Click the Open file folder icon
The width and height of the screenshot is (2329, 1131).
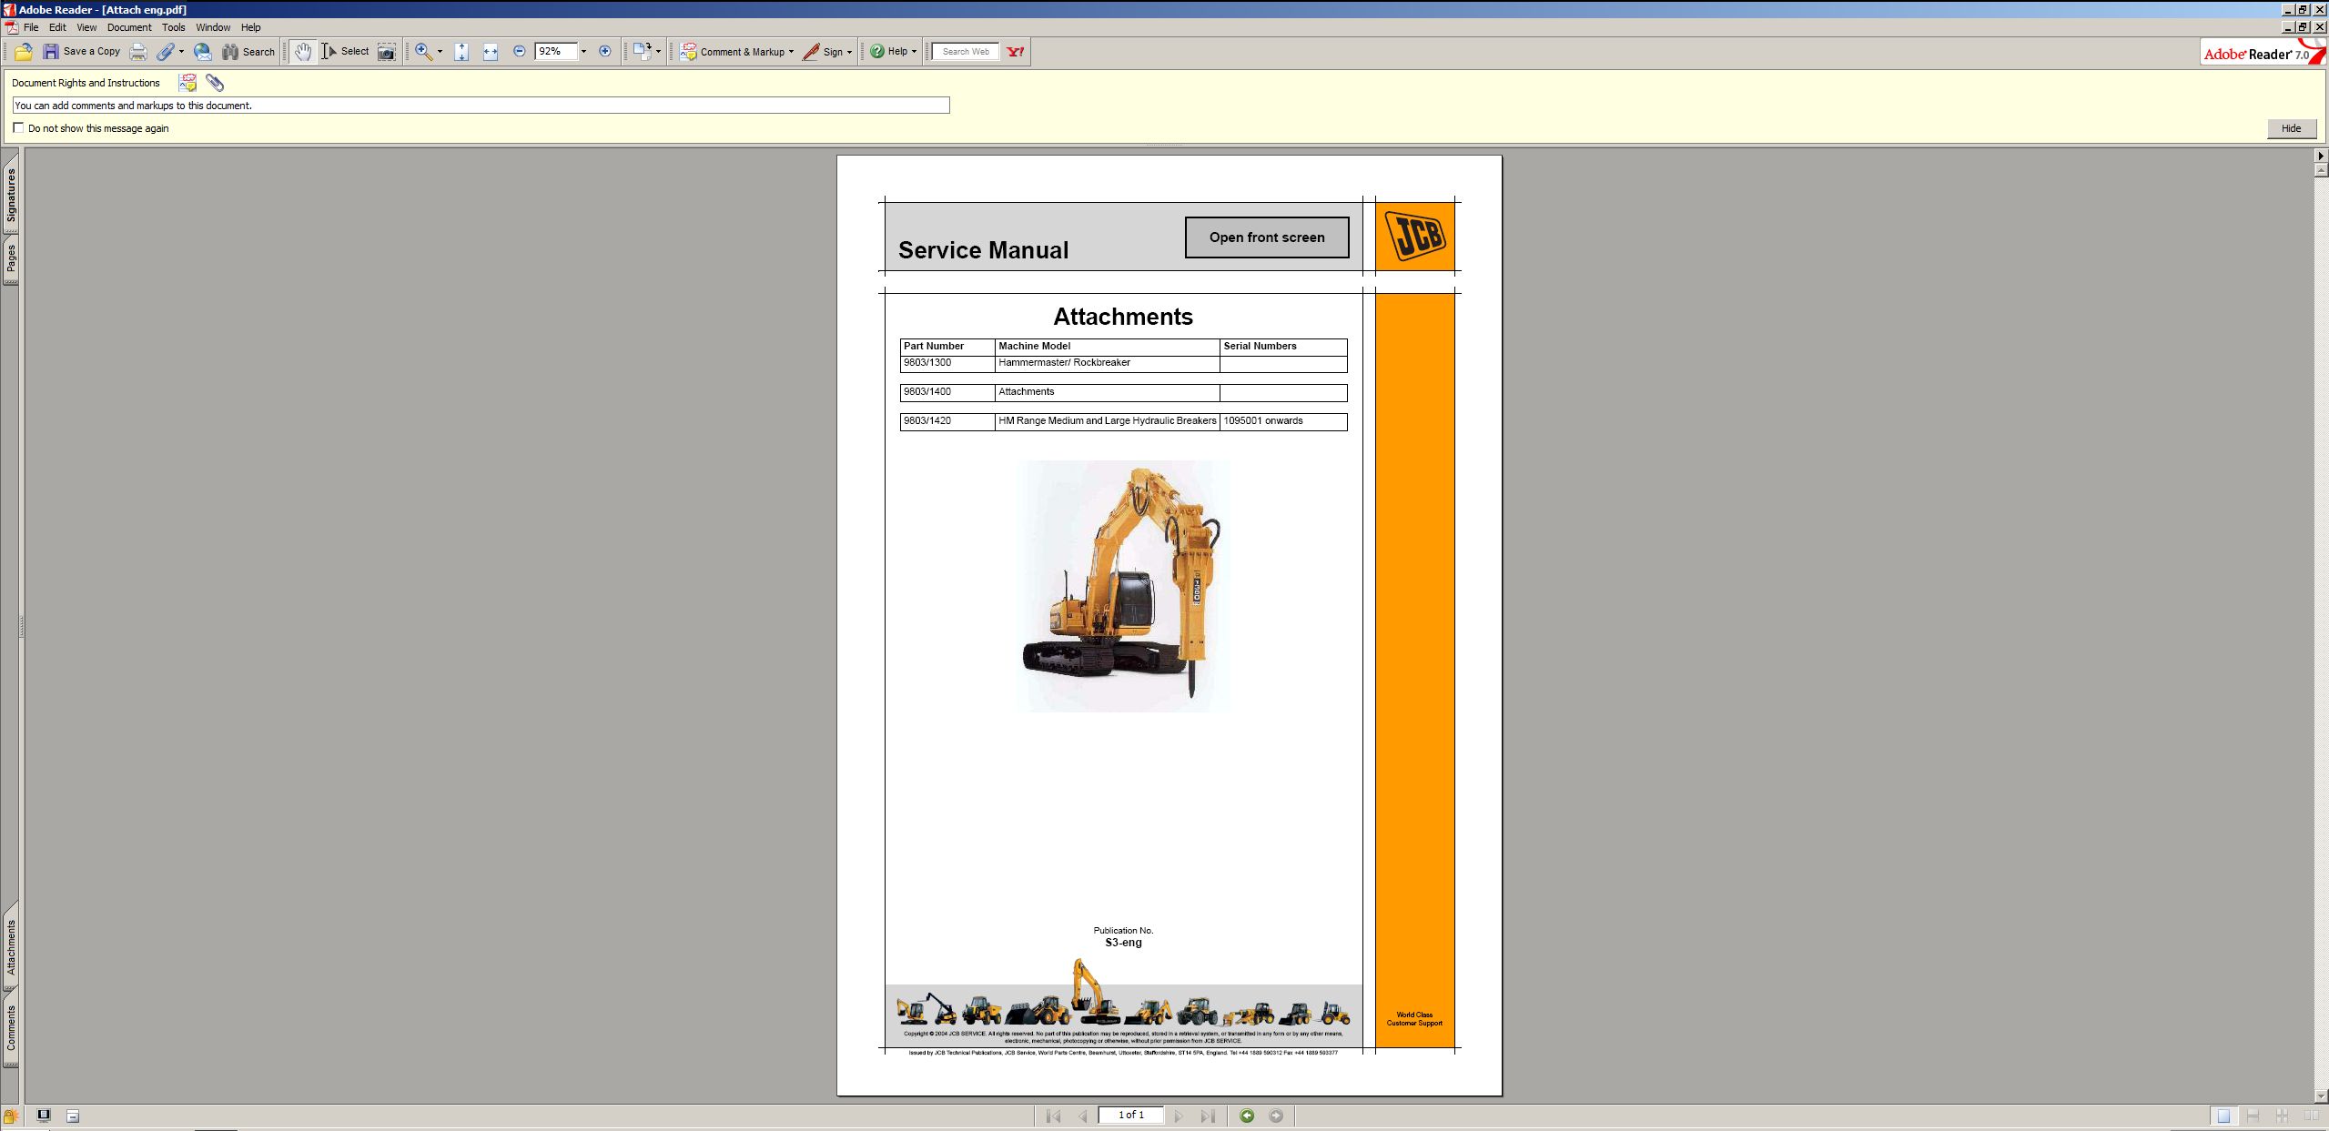click(24, 52)
